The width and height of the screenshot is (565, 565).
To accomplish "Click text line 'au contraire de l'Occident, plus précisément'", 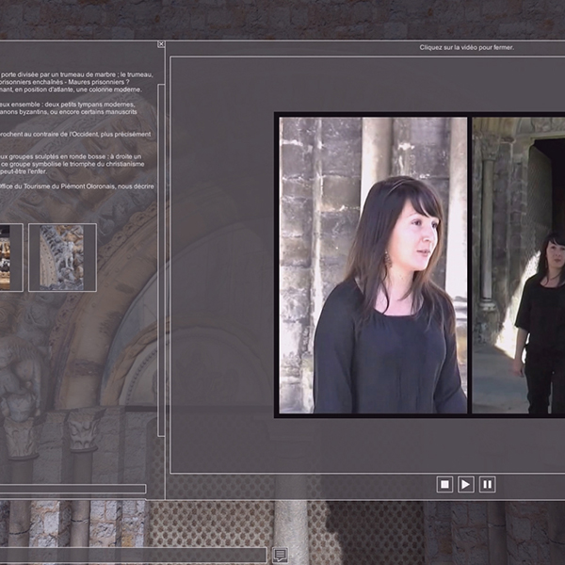I will (x=75, y=134).
